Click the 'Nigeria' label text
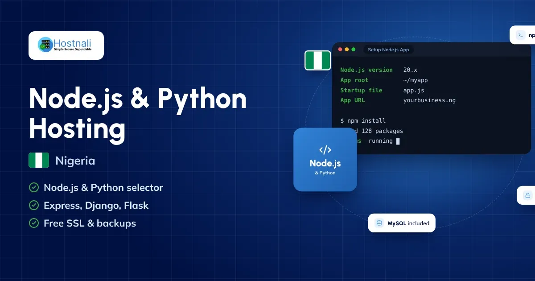 [x=75, y=161]
